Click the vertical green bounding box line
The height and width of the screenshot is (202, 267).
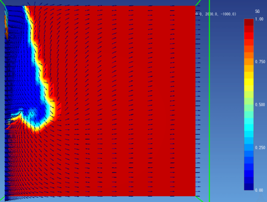click(x=210, y=101)
